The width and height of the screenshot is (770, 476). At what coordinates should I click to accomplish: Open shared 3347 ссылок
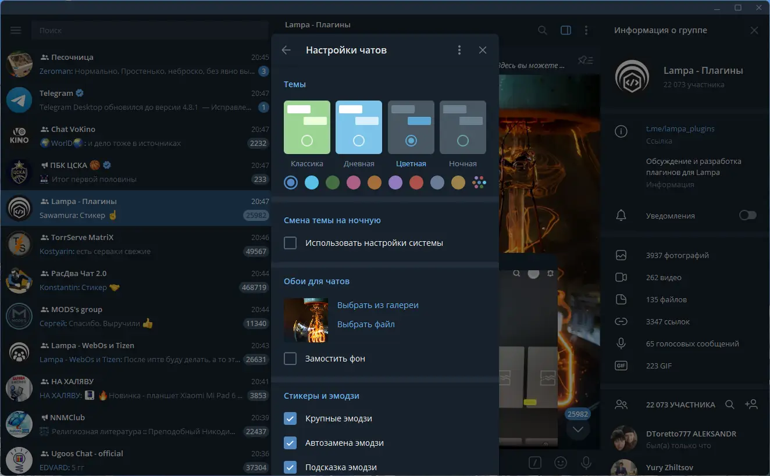[x=685, y=321]
